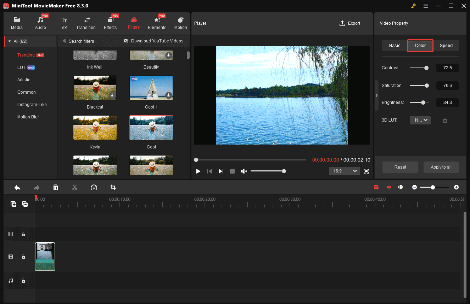470x304 pixels.
Task: Adjust the Brightness slider
Action: click(x=419, y=103)
